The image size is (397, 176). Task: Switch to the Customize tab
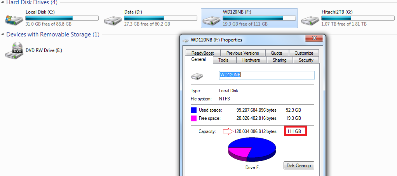[x=304, y=53]
